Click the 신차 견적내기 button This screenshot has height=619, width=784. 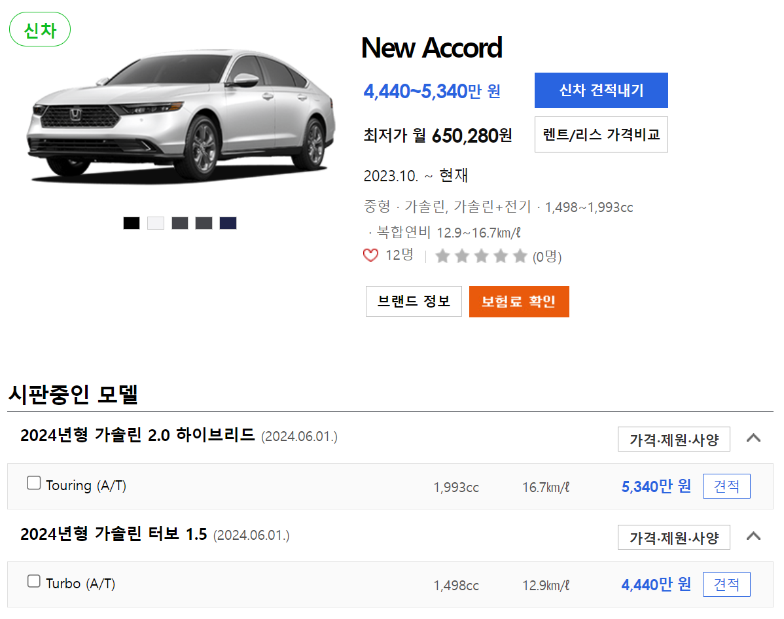tap(601, 90)
